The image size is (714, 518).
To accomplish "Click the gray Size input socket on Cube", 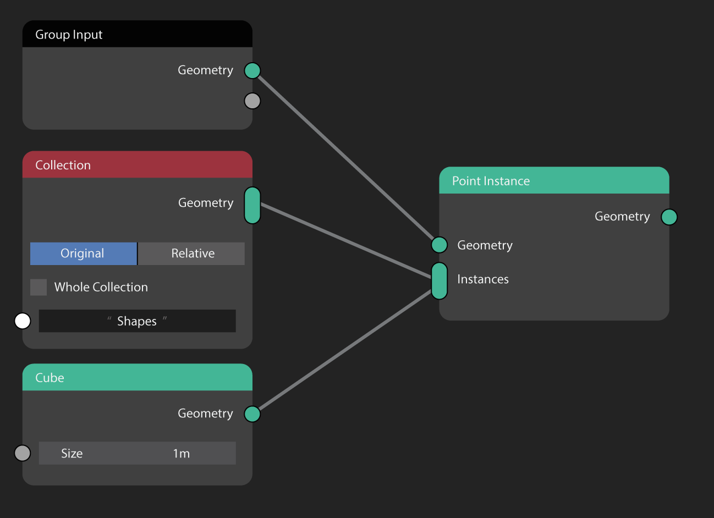I will click(x=23, y=453).
